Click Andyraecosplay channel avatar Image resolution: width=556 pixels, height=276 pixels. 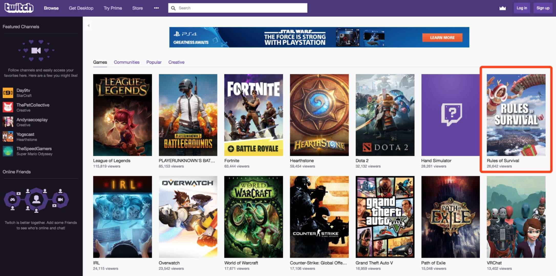(x=8, y=122)
